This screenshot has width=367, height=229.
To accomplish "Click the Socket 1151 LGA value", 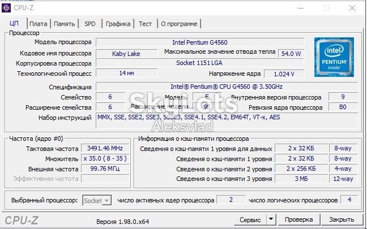I will pos(200,63).
